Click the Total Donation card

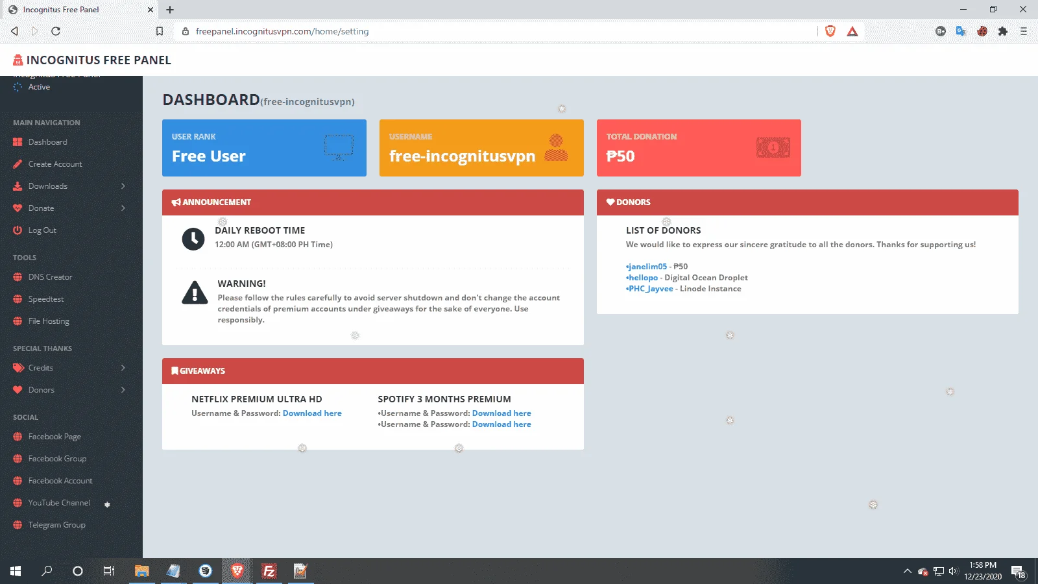point(699,148)
